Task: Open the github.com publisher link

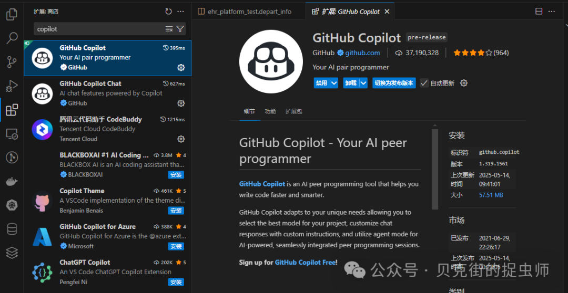Action: point(362,53)
